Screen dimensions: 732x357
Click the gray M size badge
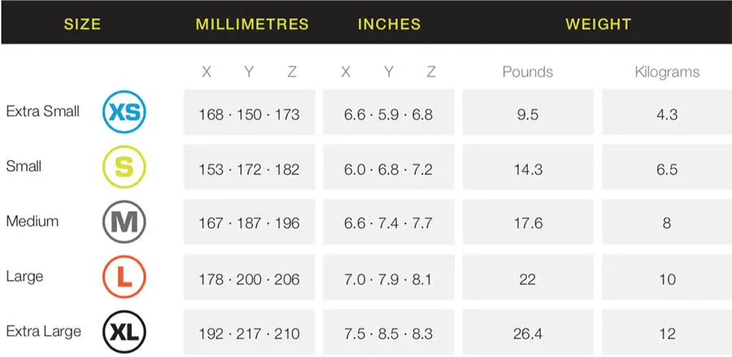coord(124,222)
